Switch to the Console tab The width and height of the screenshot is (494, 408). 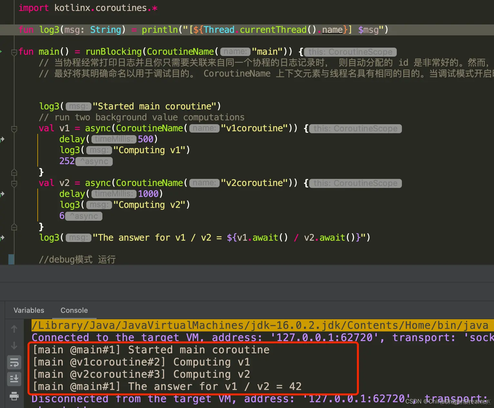pyautogui.click(x=74, y=310)
